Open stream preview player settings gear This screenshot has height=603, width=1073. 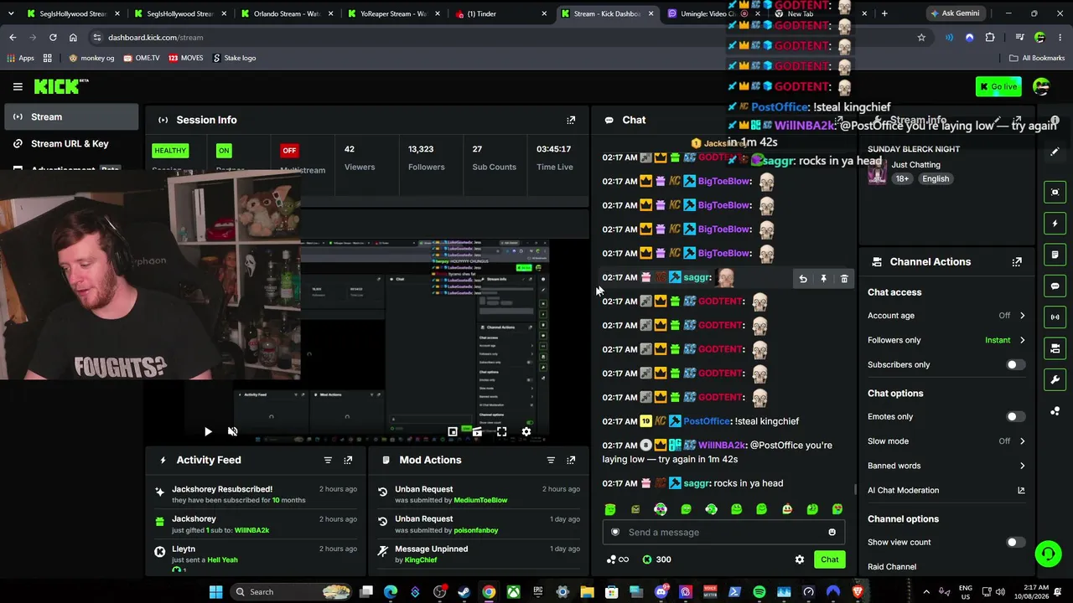coord(526,432)
